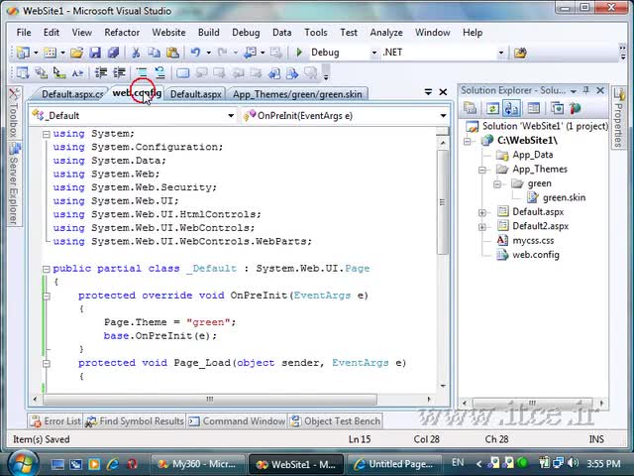Click the Paste clipboard icon

click(172, 53)
